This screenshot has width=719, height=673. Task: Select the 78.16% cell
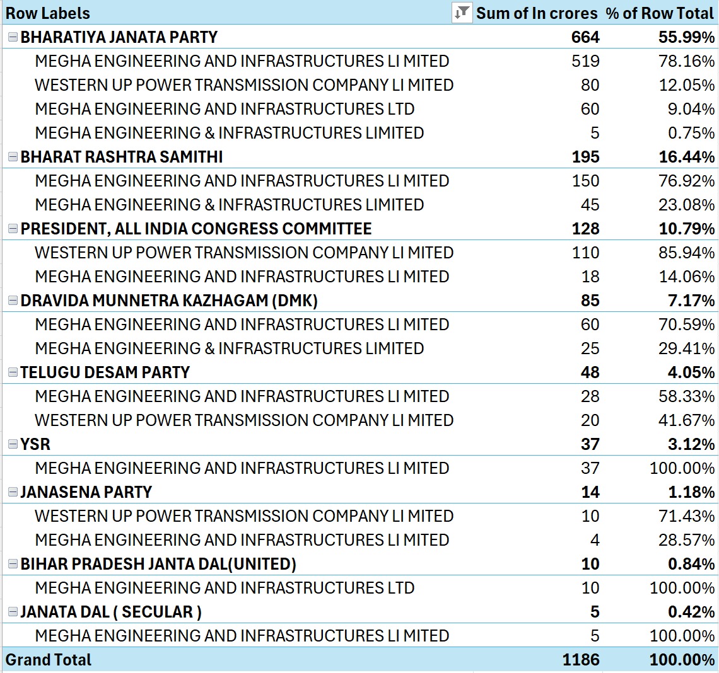pyautogui.click(x=686, y=61)
